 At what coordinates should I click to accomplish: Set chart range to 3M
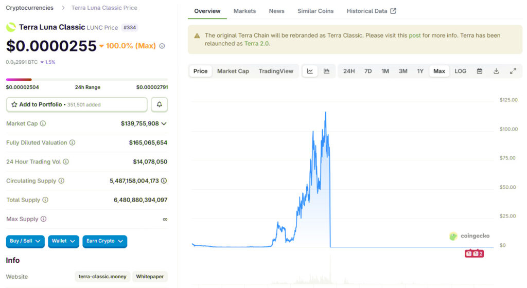click(x=403, y=71)
